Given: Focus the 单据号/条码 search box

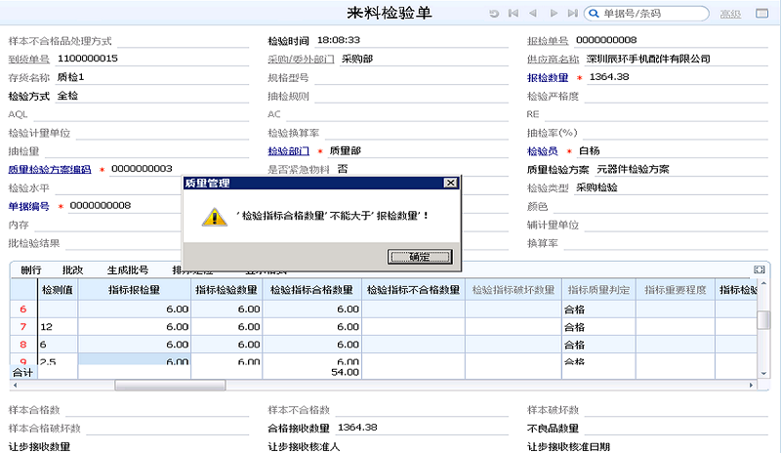Looking at the screenshot, I should (653, 14).
